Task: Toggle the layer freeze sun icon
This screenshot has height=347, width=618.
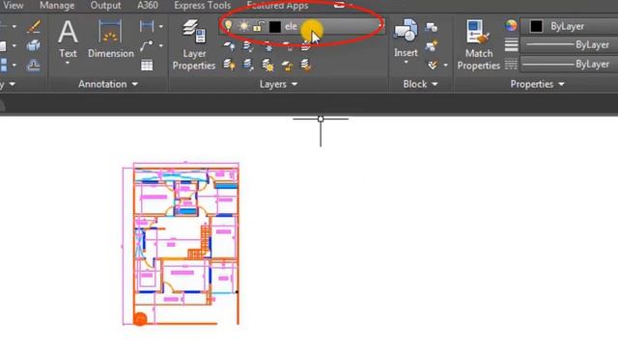Action: tap(244, 26)
